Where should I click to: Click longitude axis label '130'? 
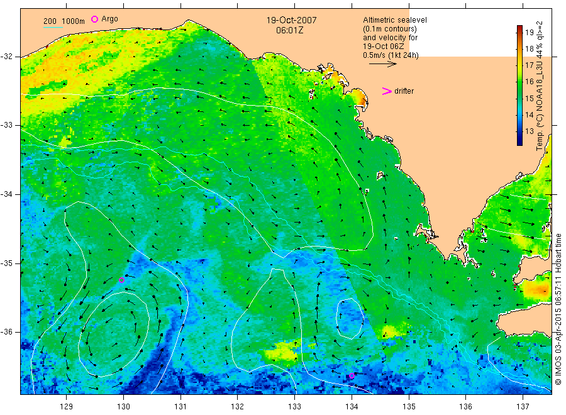123,407
